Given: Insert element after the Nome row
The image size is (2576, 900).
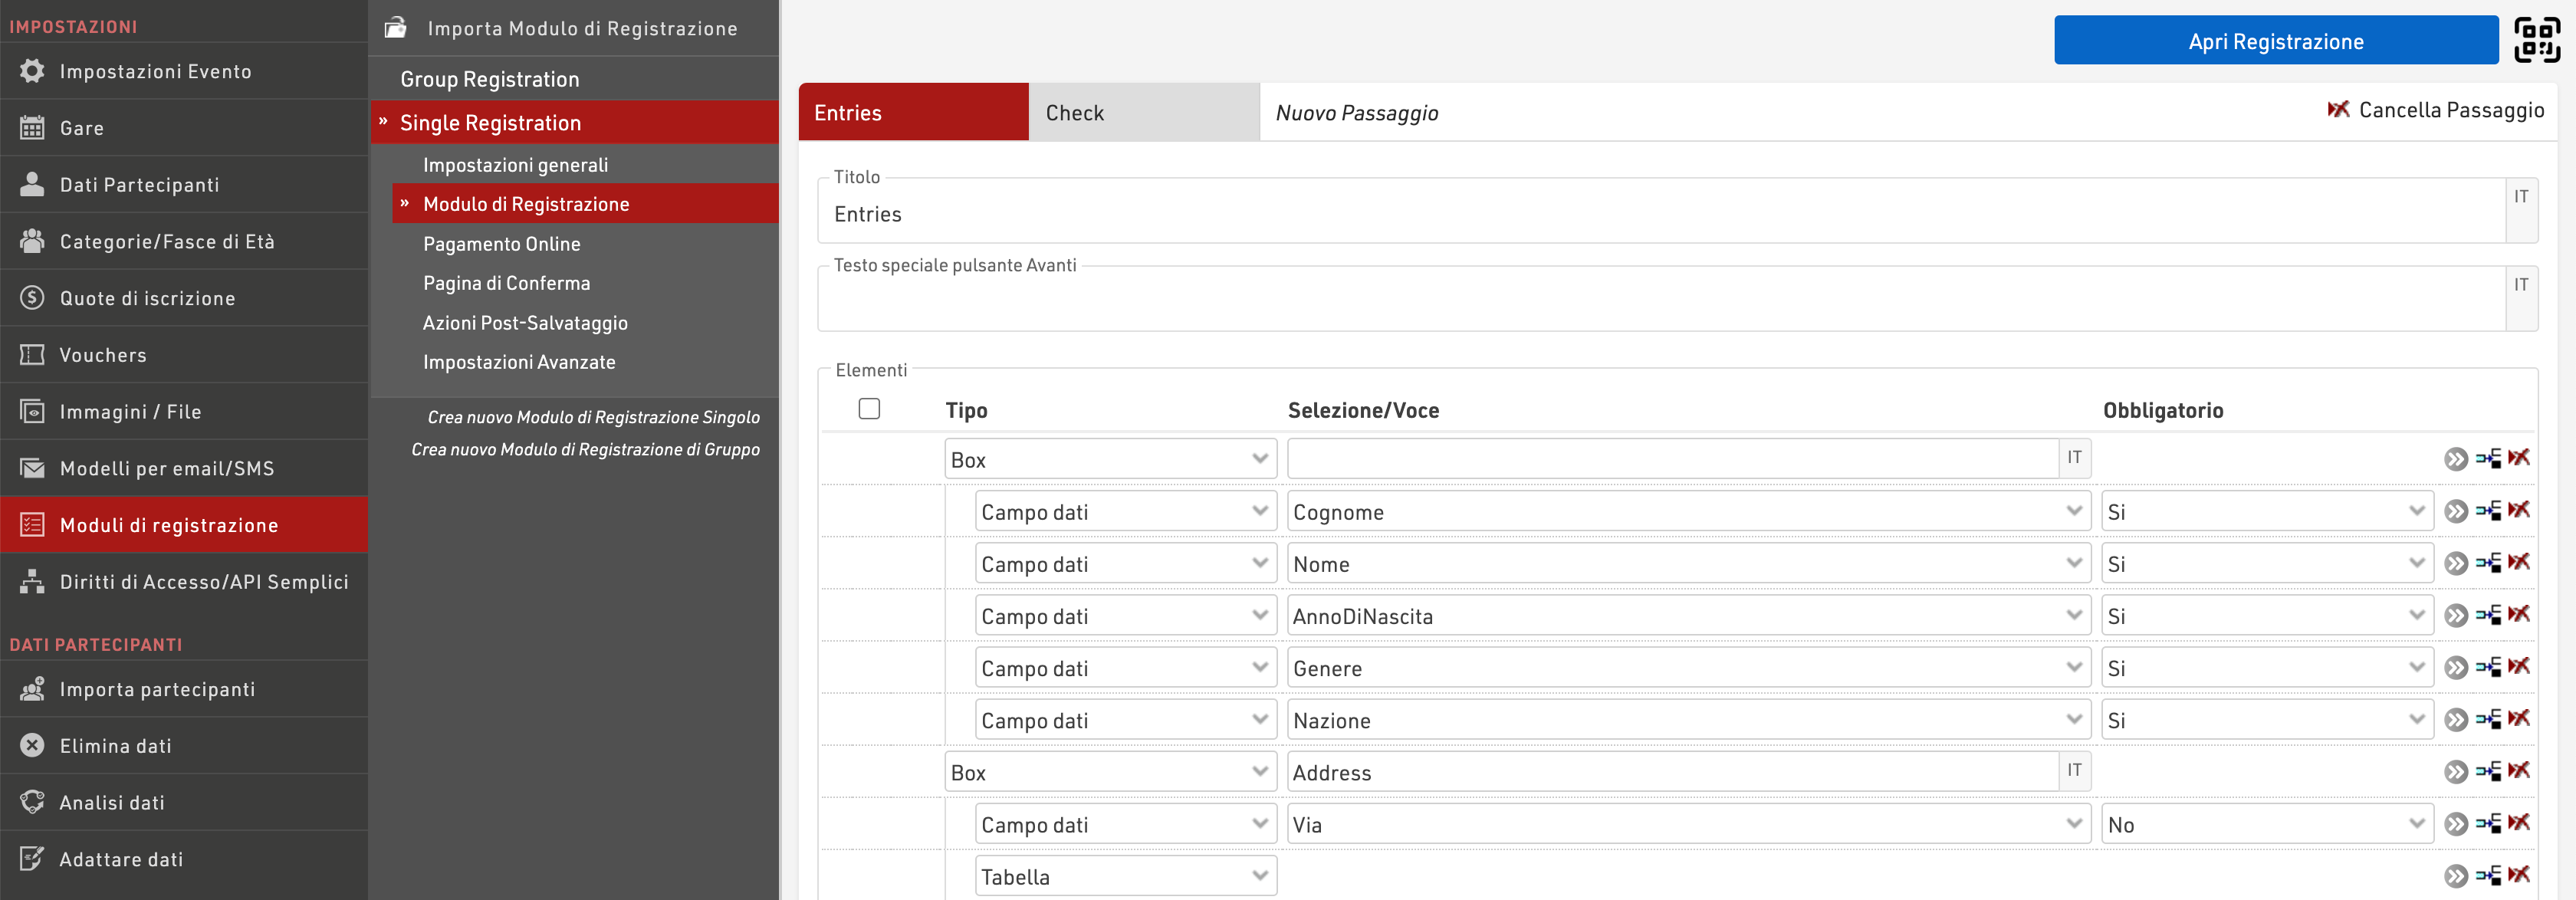Looking at the screenshot, I should (2488, 563).
